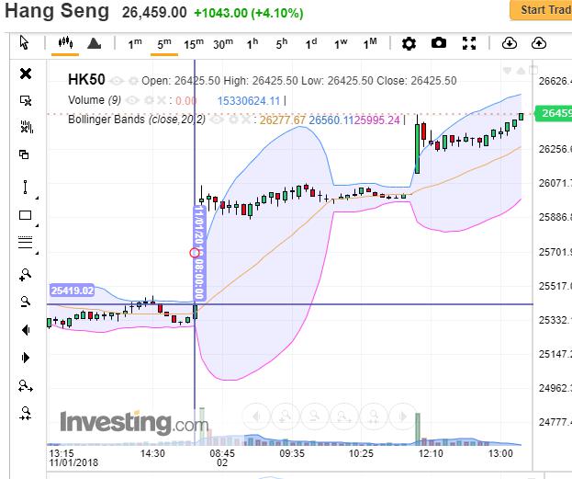Move pane up with faded up arrow
Viewport: 572px width, 479px height.
521,70
